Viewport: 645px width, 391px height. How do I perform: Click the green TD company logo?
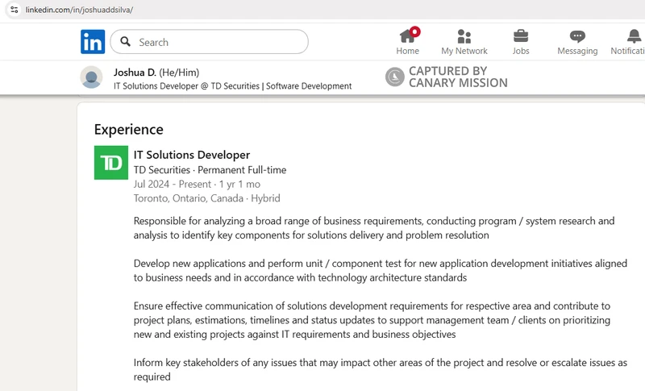click(111, 163)
